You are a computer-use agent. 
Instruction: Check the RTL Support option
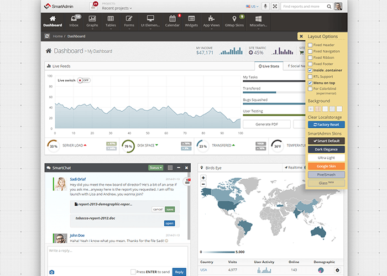[x=310, y=76]
